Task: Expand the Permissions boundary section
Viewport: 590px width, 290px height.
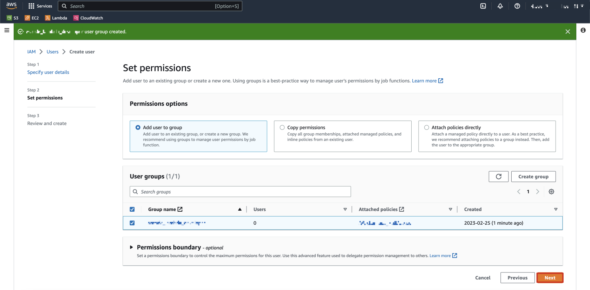Action: [x=132, y=247]
